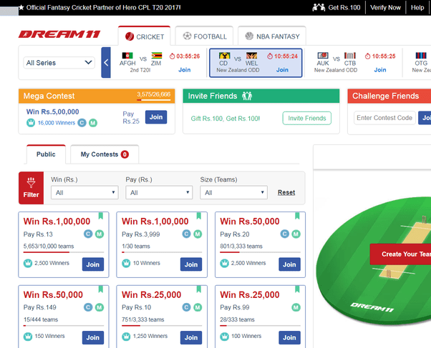Click bookmark on the Pay Rs.149 contest
Viewport: 431px width, 348px height.
click(101, 289)
